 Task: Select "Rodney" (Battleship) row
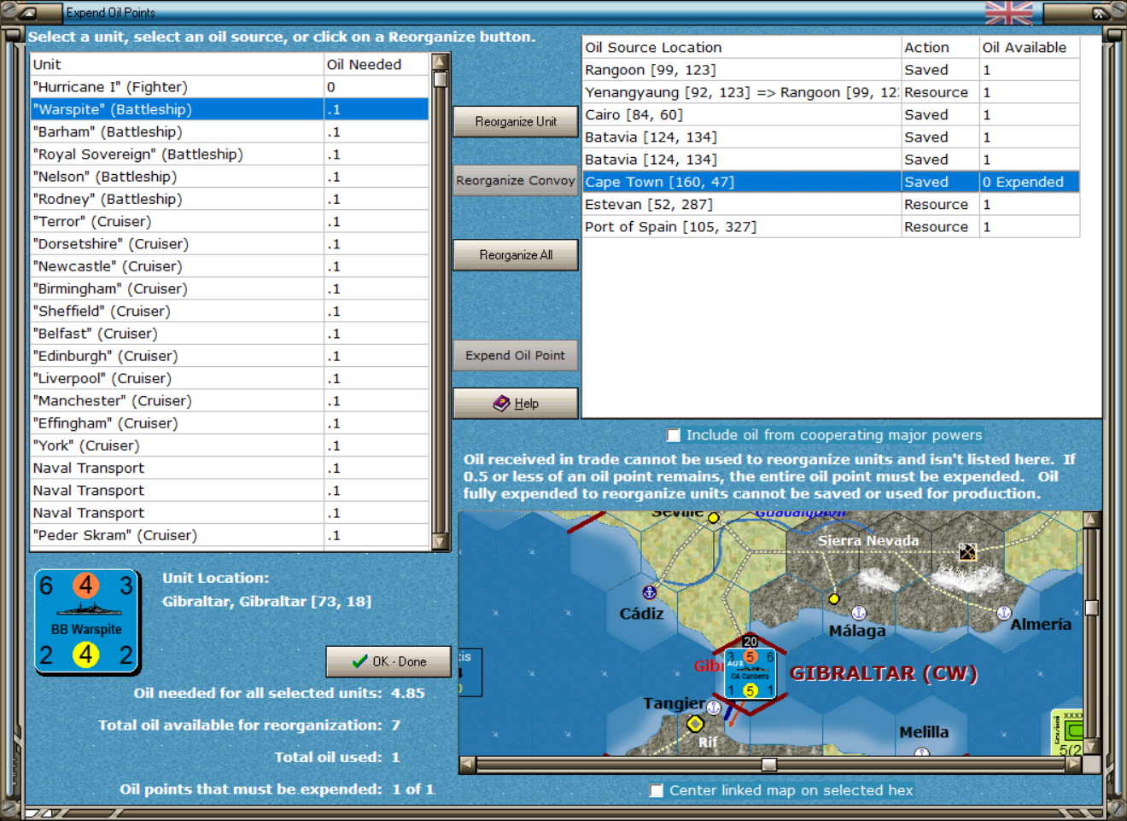tap(230, 199)
